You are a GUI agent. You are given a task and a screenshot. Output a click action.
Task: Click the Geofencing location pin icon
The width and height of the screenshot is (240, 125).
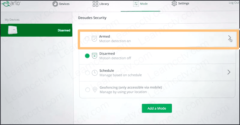click(94, 89)
